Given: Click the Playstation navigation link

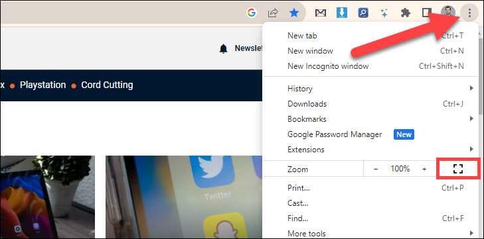Looking at the screenshot, I should tap(43, 85).
